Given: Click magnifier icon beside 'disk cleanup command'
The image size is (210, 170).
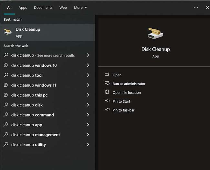Looking at the screenshot, I should click(6, 115).
